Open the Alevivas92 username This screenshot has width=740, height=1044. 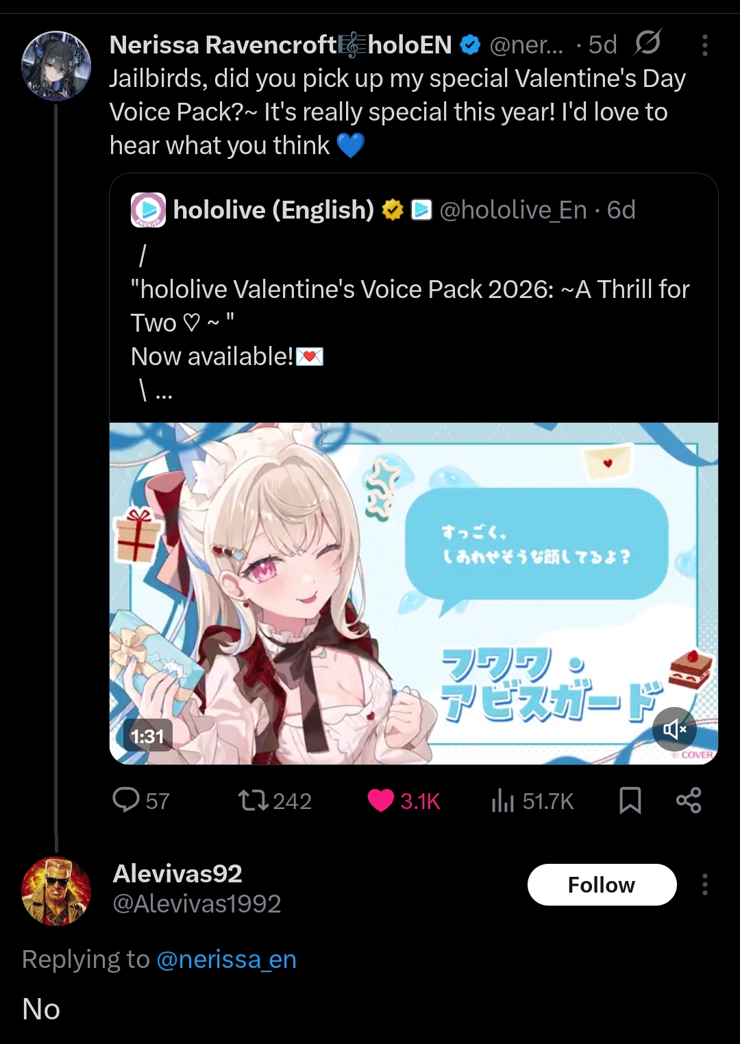(177, 873)
